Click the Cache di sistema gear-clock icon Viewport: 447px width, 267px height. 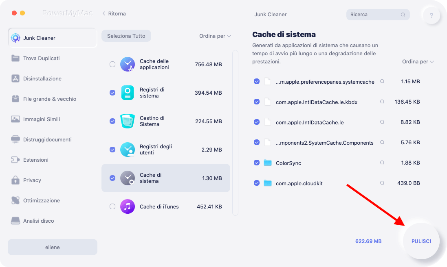point(128,178)
